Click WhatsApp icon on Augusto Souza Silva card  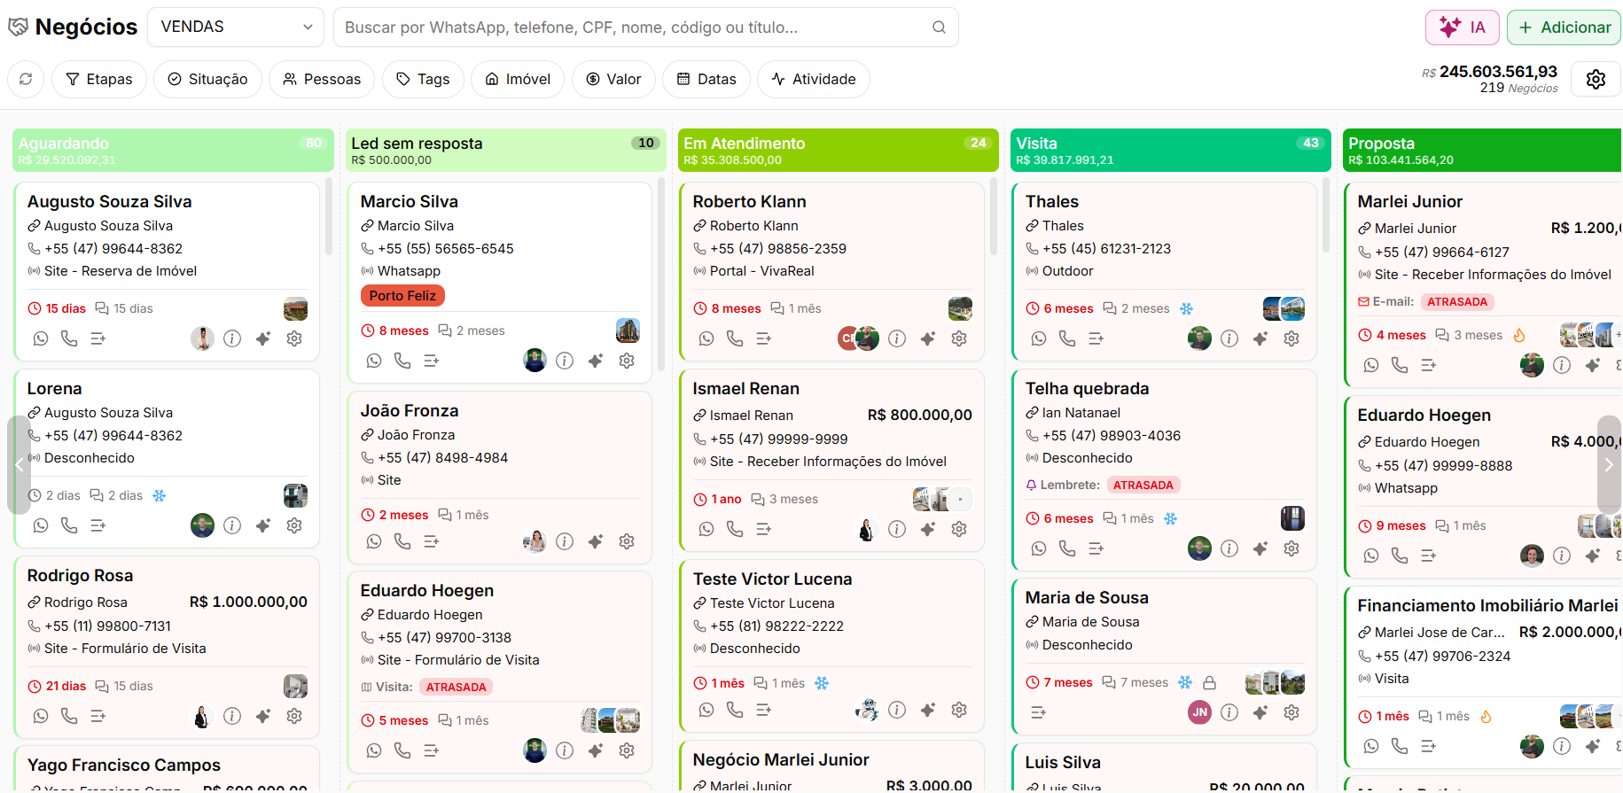pos(41,338)
